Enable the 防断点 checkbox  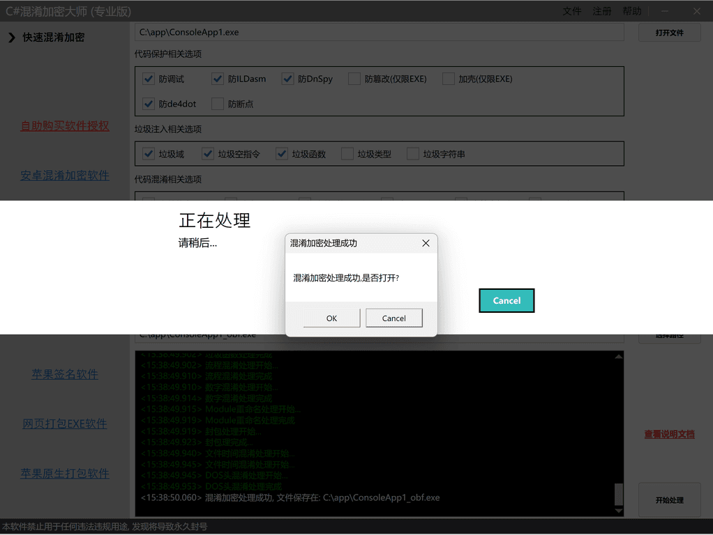tap(218, 104)
